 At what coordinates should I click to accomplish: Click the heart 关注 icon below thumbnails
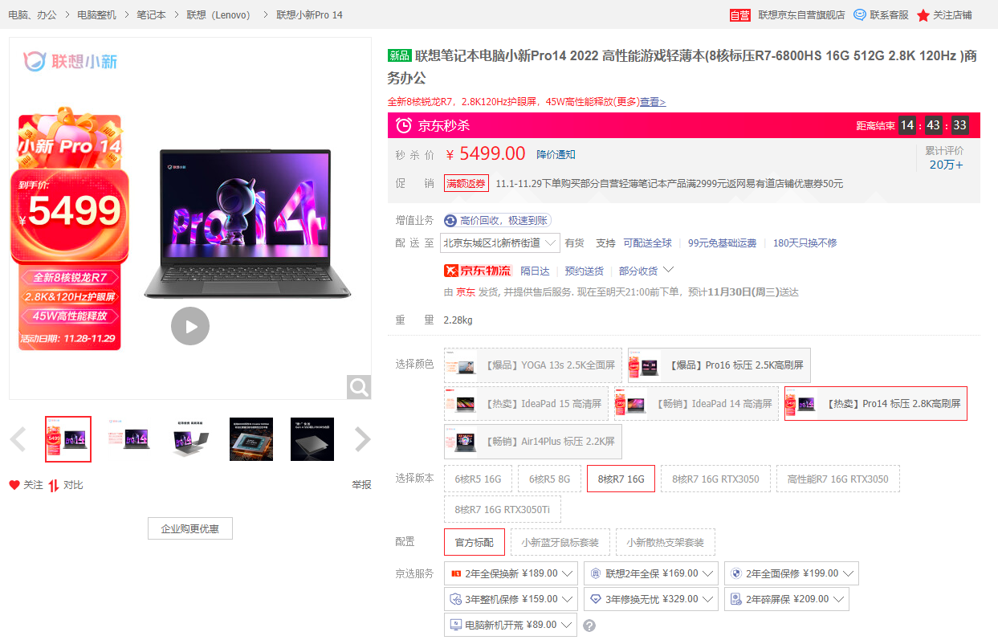click(14, 485)
